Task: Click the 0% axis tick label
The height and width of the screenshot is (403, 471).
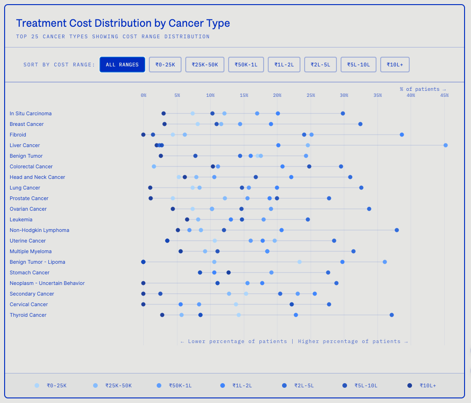Action: (144, 95)
